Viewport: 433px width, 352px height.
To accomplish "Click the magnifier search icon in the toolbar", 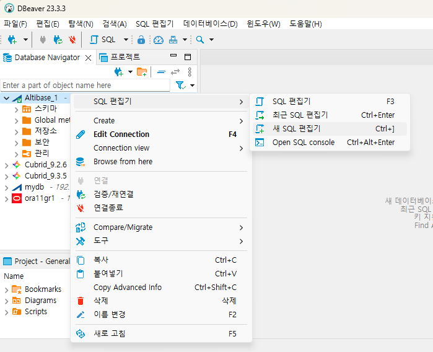I will pos(200,40).
